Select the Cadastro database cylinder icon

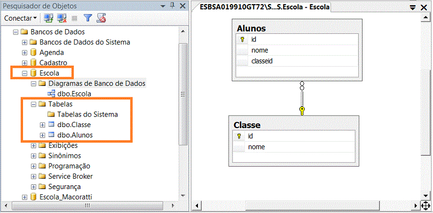point(33,62)
